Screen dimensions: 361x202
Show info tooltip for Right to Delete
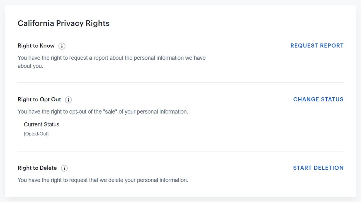click(64, 168)
